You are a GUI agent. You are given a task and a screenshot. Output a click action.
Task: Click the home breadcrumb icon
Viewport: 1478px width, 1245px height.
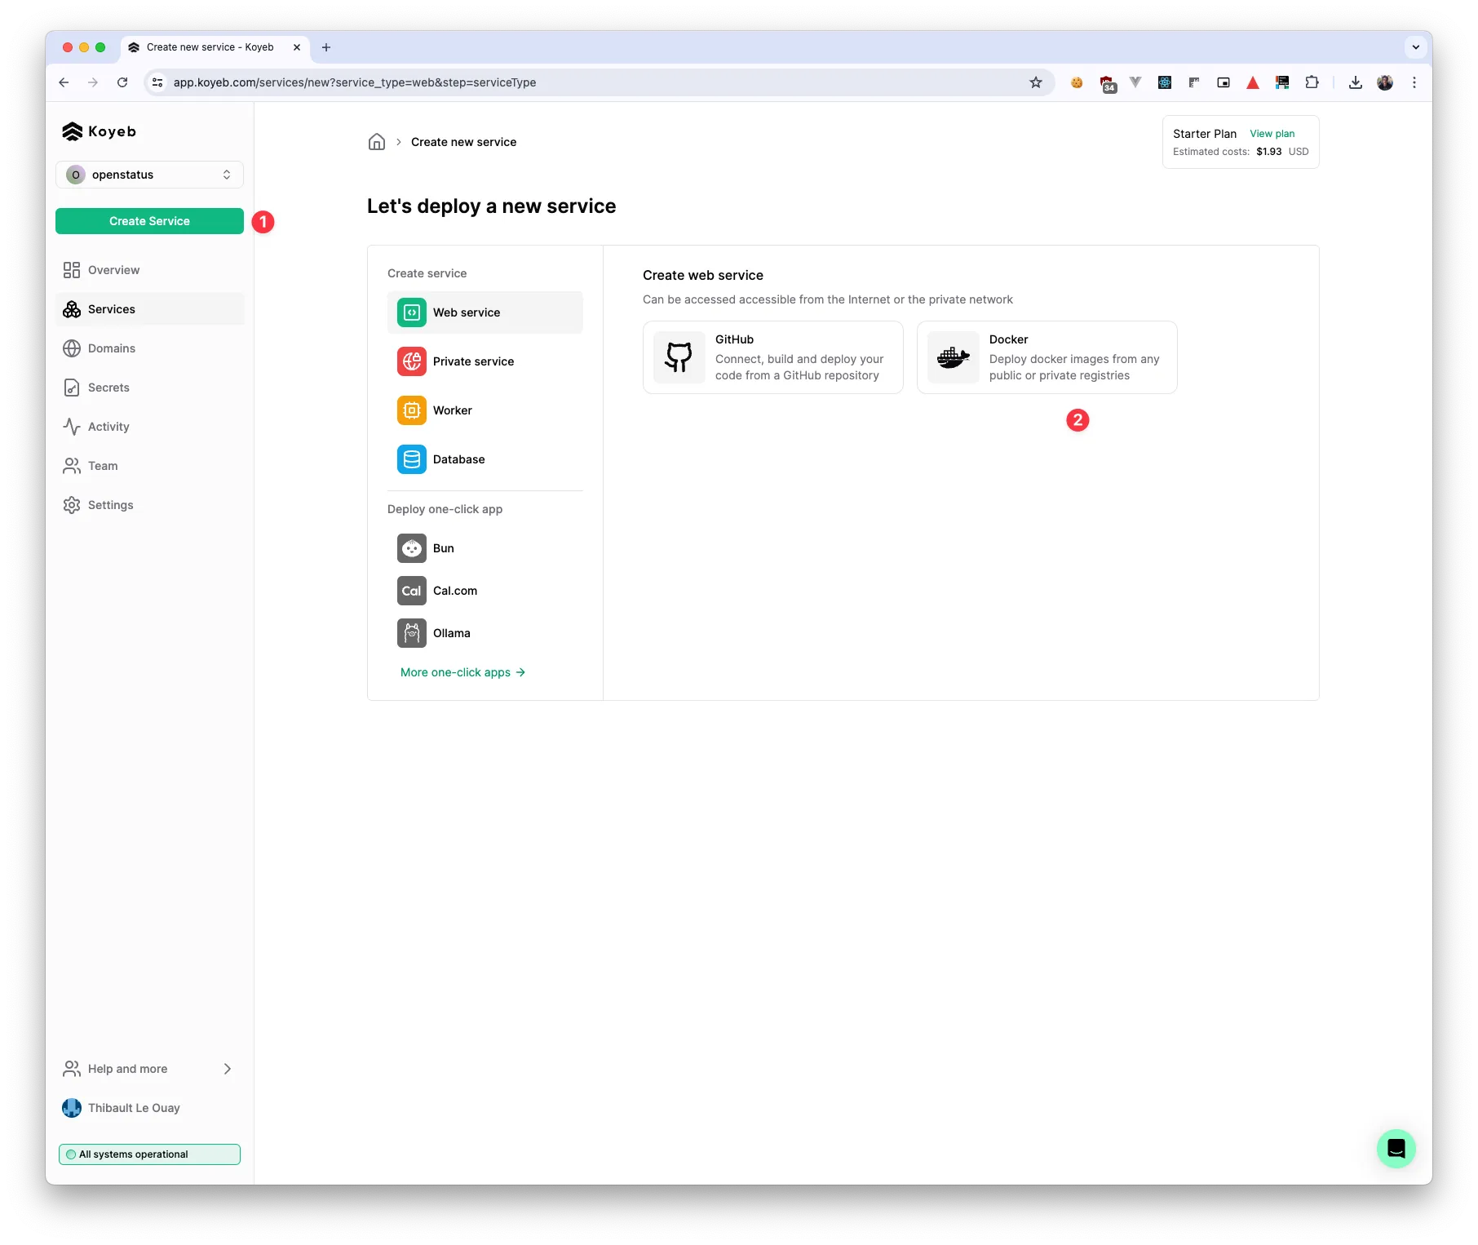pyautogui.click(x=376, y=142)
